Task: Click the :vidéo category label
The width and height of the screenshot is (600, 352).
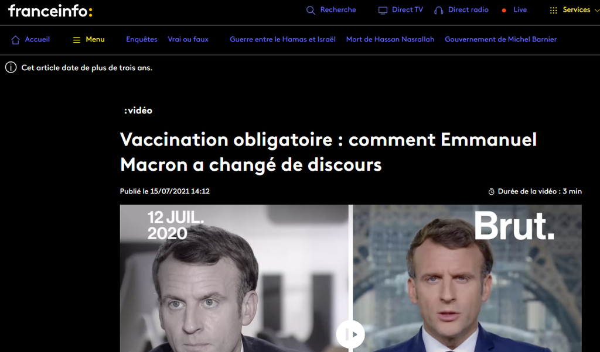Action: (x=138, y=111)
